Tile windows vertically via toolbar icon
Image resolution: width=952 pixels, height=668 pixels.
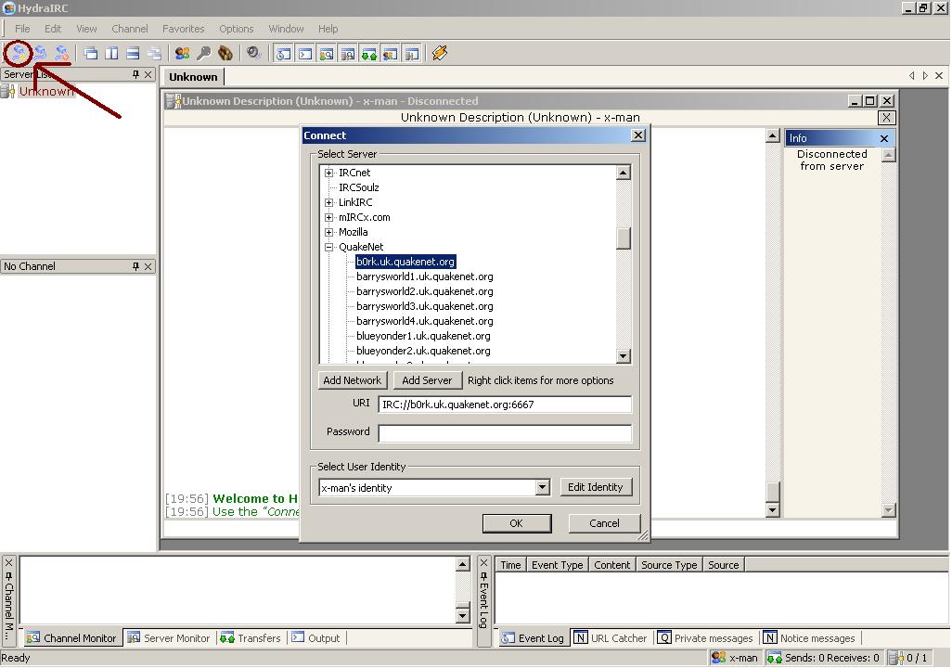pos(111,54)
